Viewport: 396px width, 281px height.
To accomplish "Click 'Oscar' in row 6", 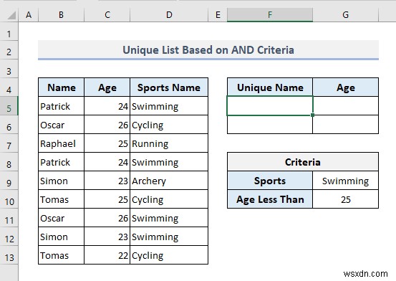I will (62, 125).
